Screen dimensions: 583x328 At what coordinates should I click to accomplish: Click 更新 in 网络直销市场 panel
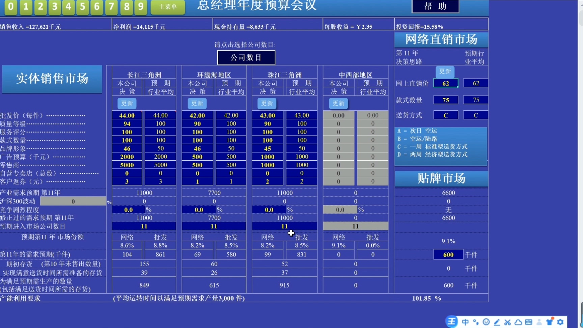click(x=445, y=72)
